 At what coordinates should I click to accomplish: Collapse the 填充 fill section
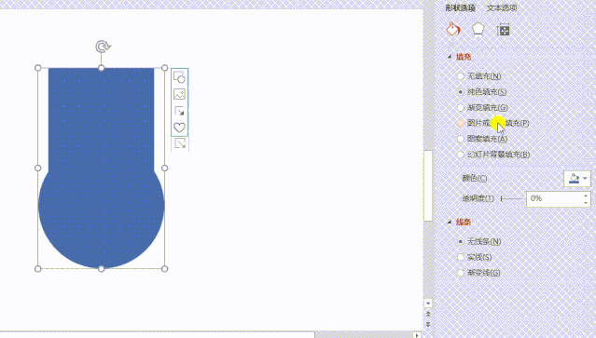pyautogui.click(x=450, y=57)
